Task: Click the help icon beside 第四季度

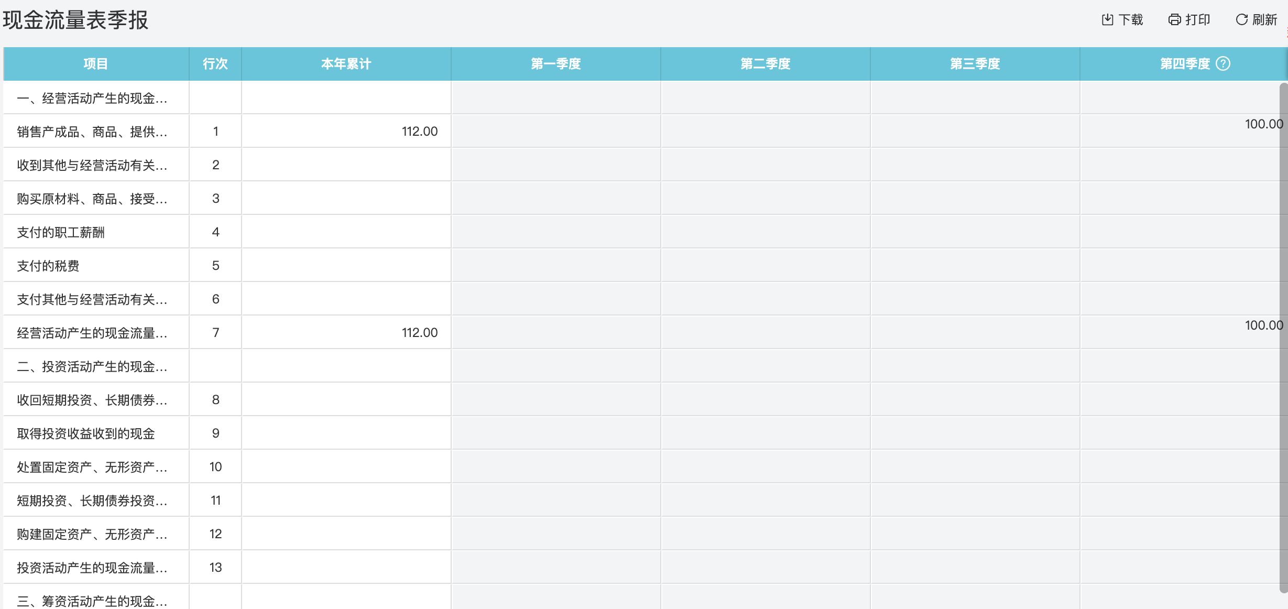Action: pyautogui.click(x=1223, y=64)
